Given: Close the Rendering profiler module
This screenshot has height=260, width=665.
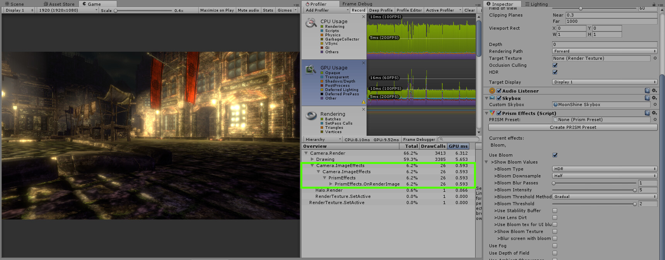Looking at the screenshot, I should pyautogui.click(x=363, y=110).
